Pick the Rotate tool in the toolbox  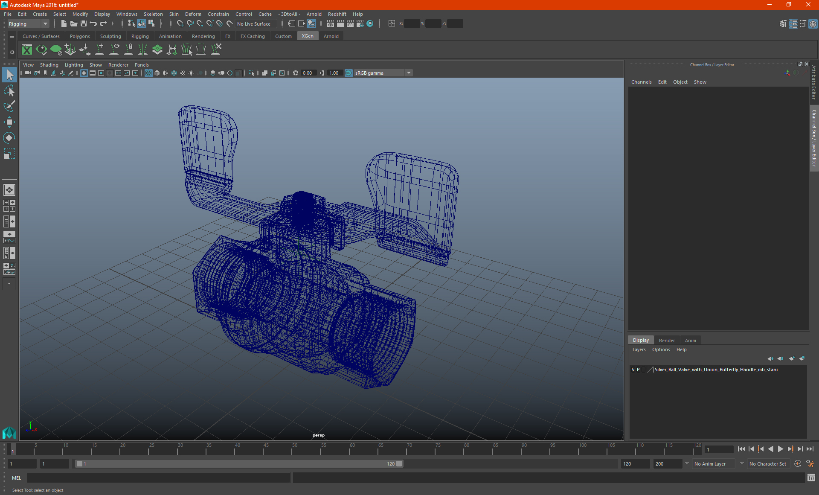pos(9,138)
